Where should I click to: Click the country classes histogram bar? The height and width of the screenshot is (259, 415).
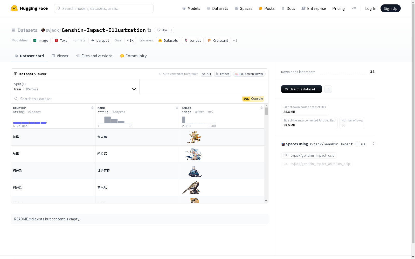pos(30,123)
